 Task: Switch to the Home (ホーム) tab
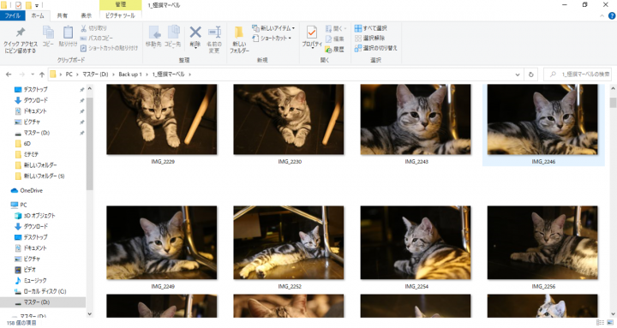point(38,15)
